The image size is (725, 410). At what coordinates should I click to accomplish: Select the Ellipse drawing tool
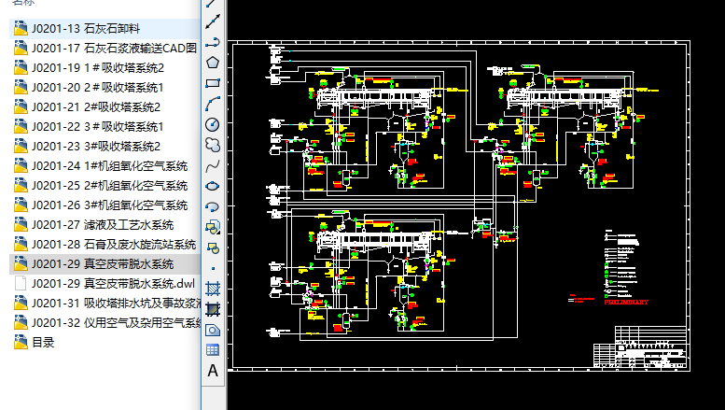(x=213, y=186)
